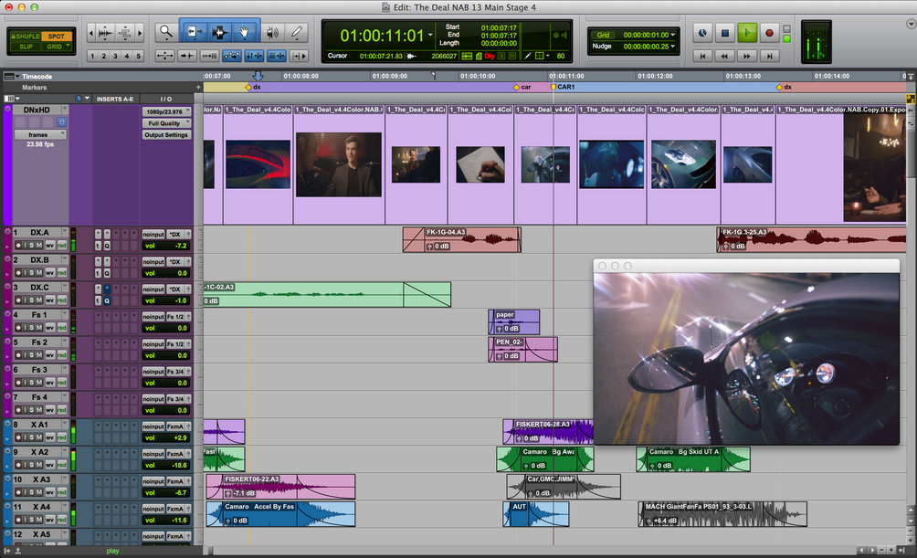Image resolution: width=917 pixels, height=558 pixels.
Task: Select the Scrubber speaker tool
Action: point(272,32)
